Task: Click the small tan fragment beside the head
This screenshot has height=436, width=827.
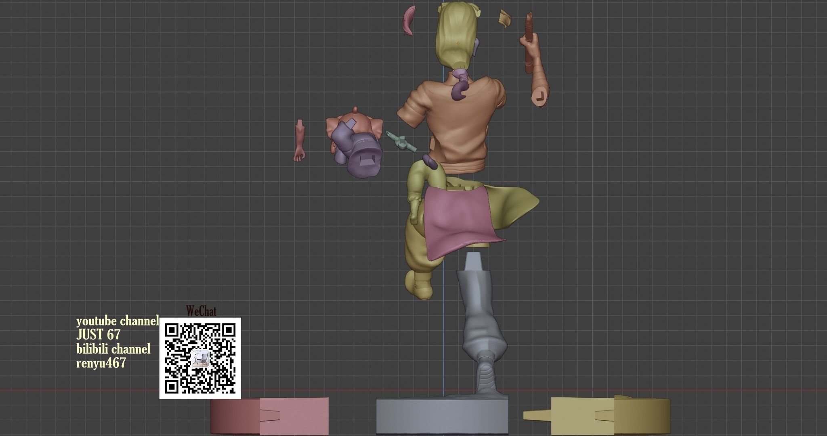Action: coord(504,19)
